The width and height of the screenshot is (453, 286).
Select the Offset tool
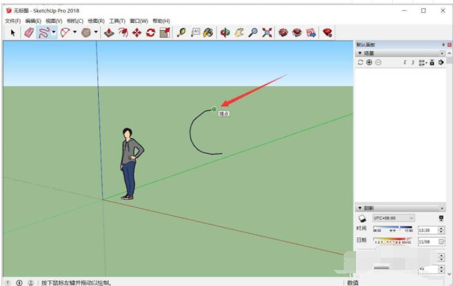(x=123, y=33)
